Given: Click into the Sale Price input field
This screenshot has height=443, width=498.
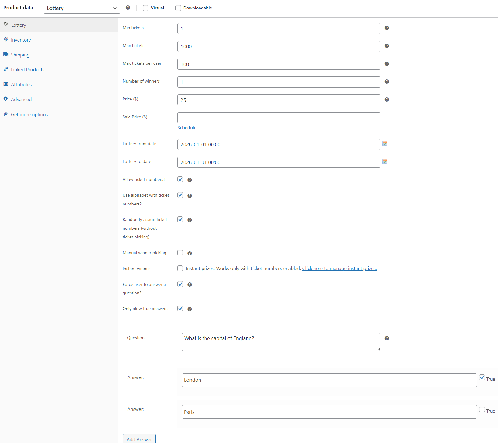Looking at the screenshot, I should pyautogui.click(x=278, y=118).
